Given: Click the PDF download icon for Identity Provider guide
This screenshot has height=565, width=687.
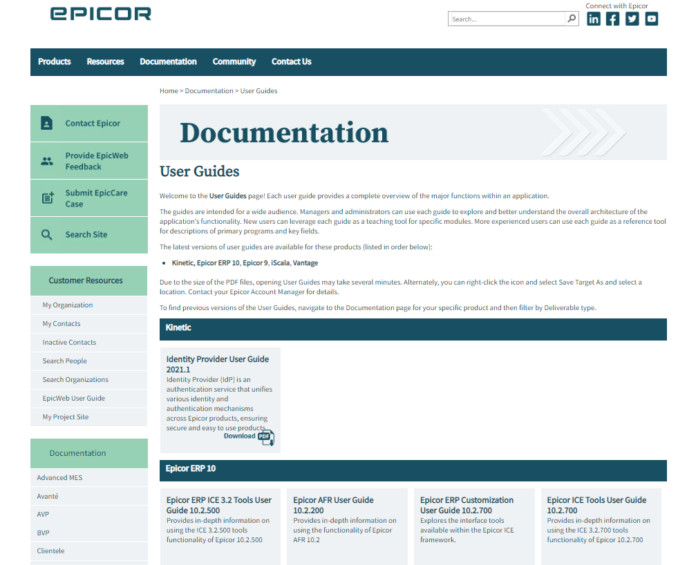Looking at the screenshot, I should (266, 437).
